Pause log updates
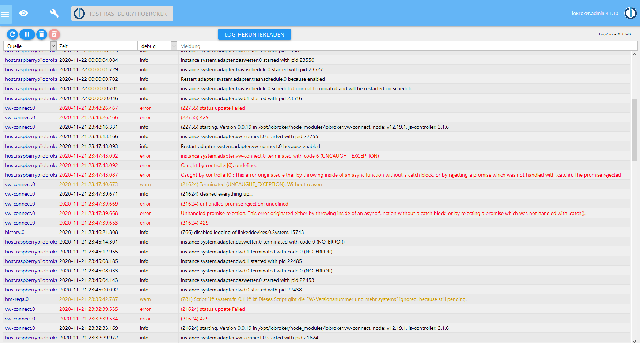640x343 pixels. [27, 34]
